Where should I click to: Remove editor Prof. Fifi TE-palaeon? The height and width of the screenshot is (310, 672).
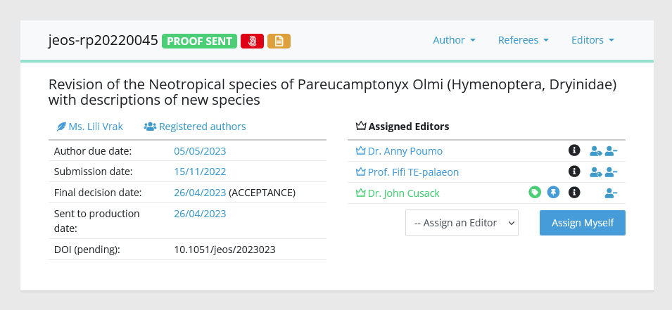click(x=611, y=172)
